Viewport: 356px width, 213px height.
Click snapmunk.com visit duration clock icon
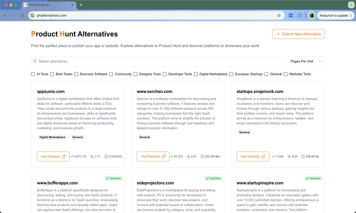pos(303,156)
